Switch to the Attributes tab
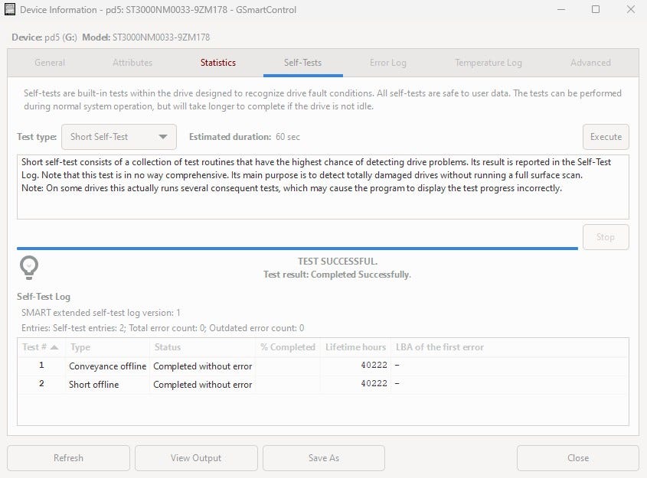This screenshot has width=647, height=478. (x=132, y=63)
